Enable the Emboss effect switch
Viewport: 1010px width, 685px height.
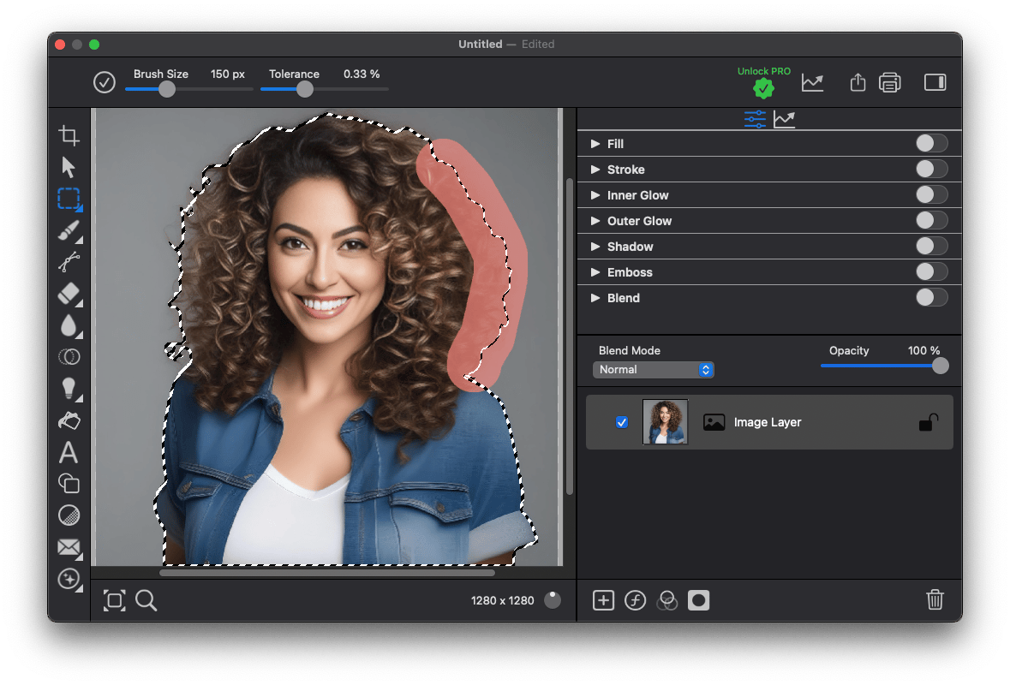[x=931, y=271]
